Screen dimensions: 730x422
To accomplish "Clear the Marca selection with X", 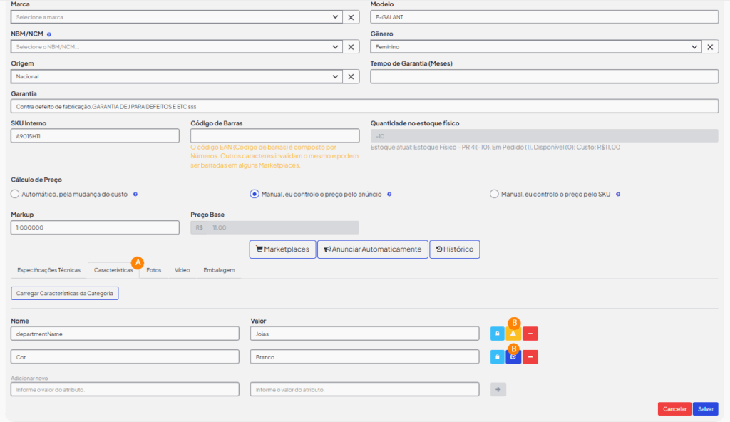I will tap(351, 17).
